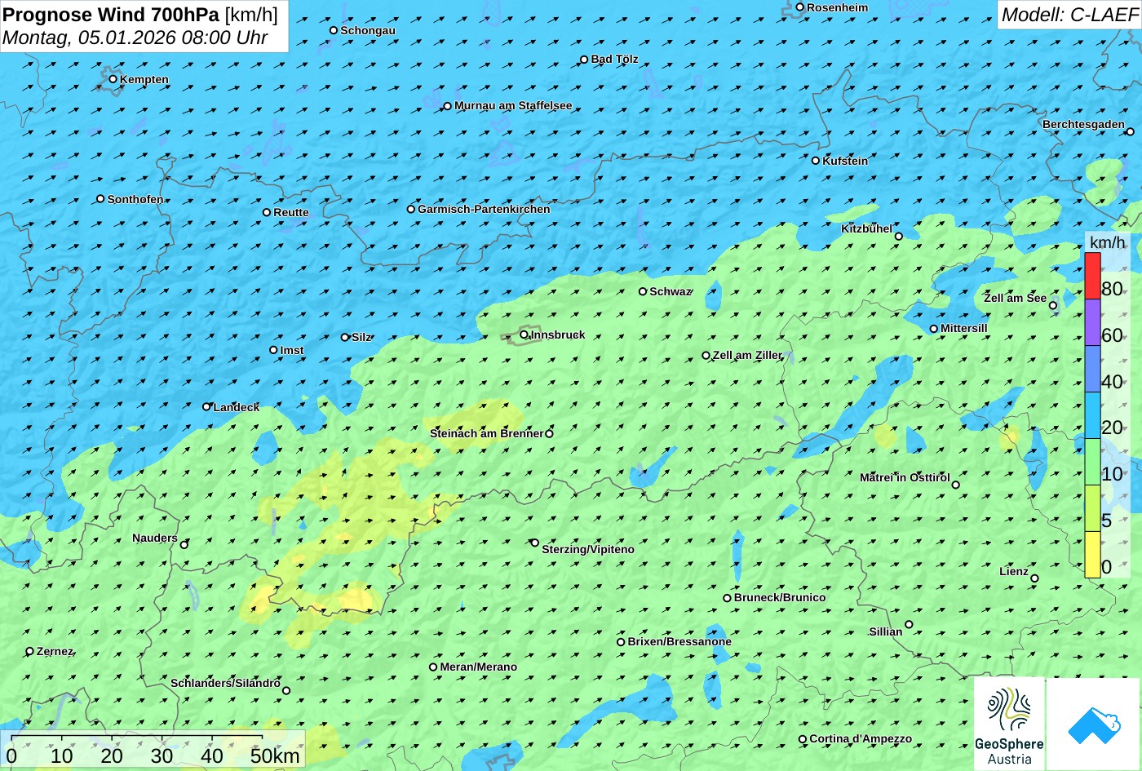1142x771 pixels.
Task: Click the 'Steinach am Brenner' label
Action: point(487,433)
